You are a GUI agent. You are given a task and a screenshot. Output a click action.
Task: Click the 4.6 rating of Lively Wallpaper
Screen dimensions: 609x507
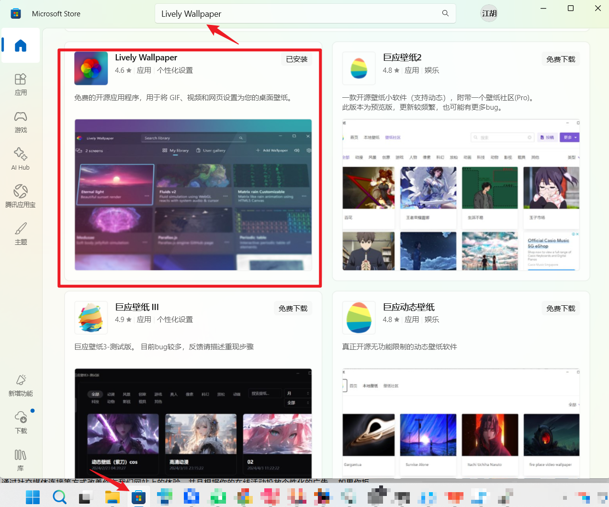click(x=123, y=70)
